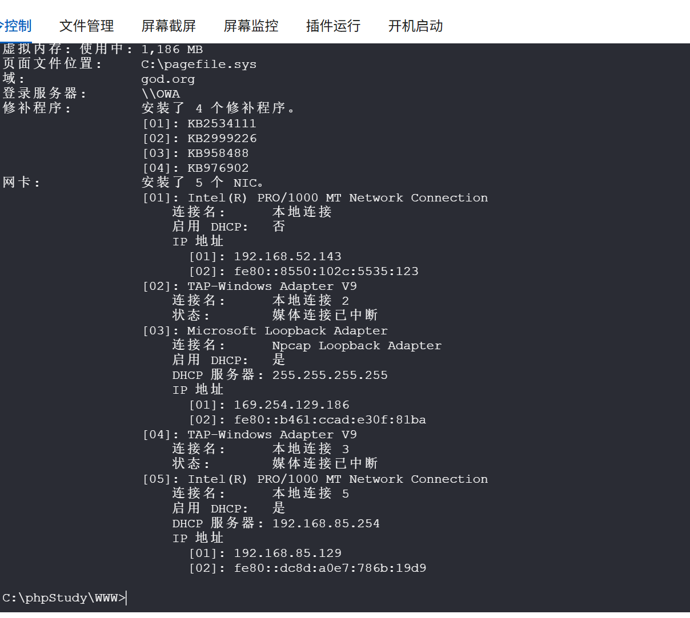Click the virtual memory value 1,186 MB
This screenshot has height=618, width=690.
(172, 50)
